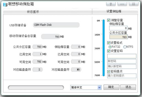Close the 联想移动保险箱 window

134,4
